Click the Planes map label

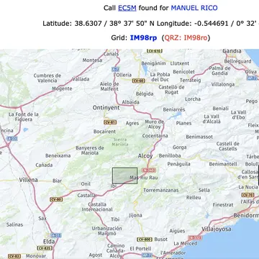tap(183, 123)
